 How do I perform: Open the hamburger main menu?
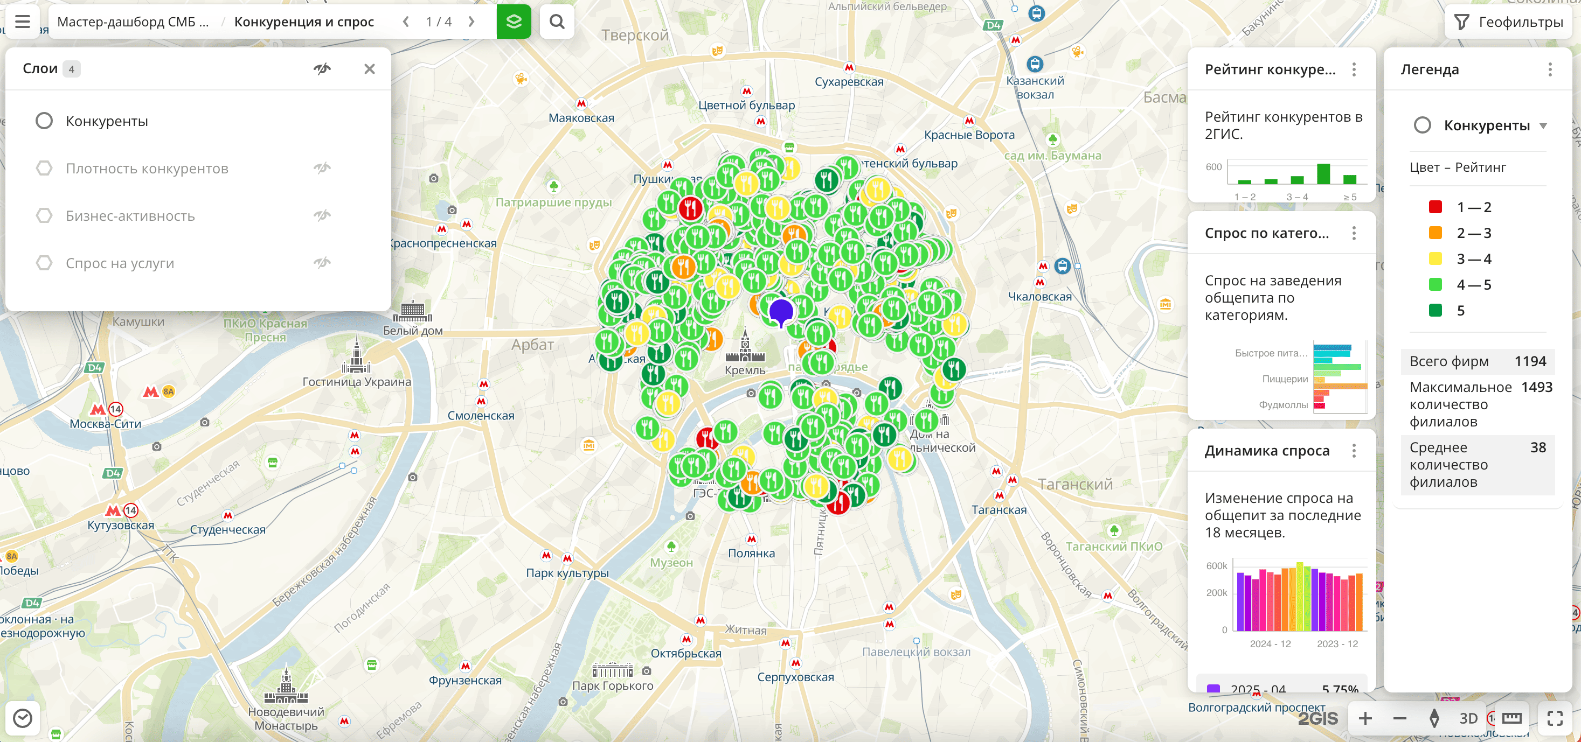pos(23,22)
